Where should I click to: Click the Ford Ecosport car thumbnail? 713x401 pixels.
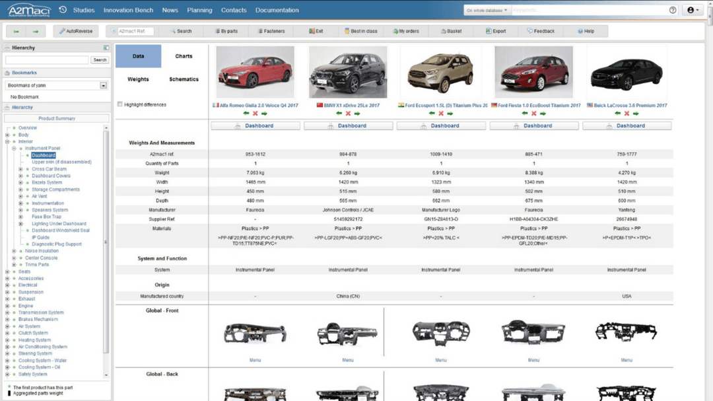pyautogui.click(x=440, y=72)
